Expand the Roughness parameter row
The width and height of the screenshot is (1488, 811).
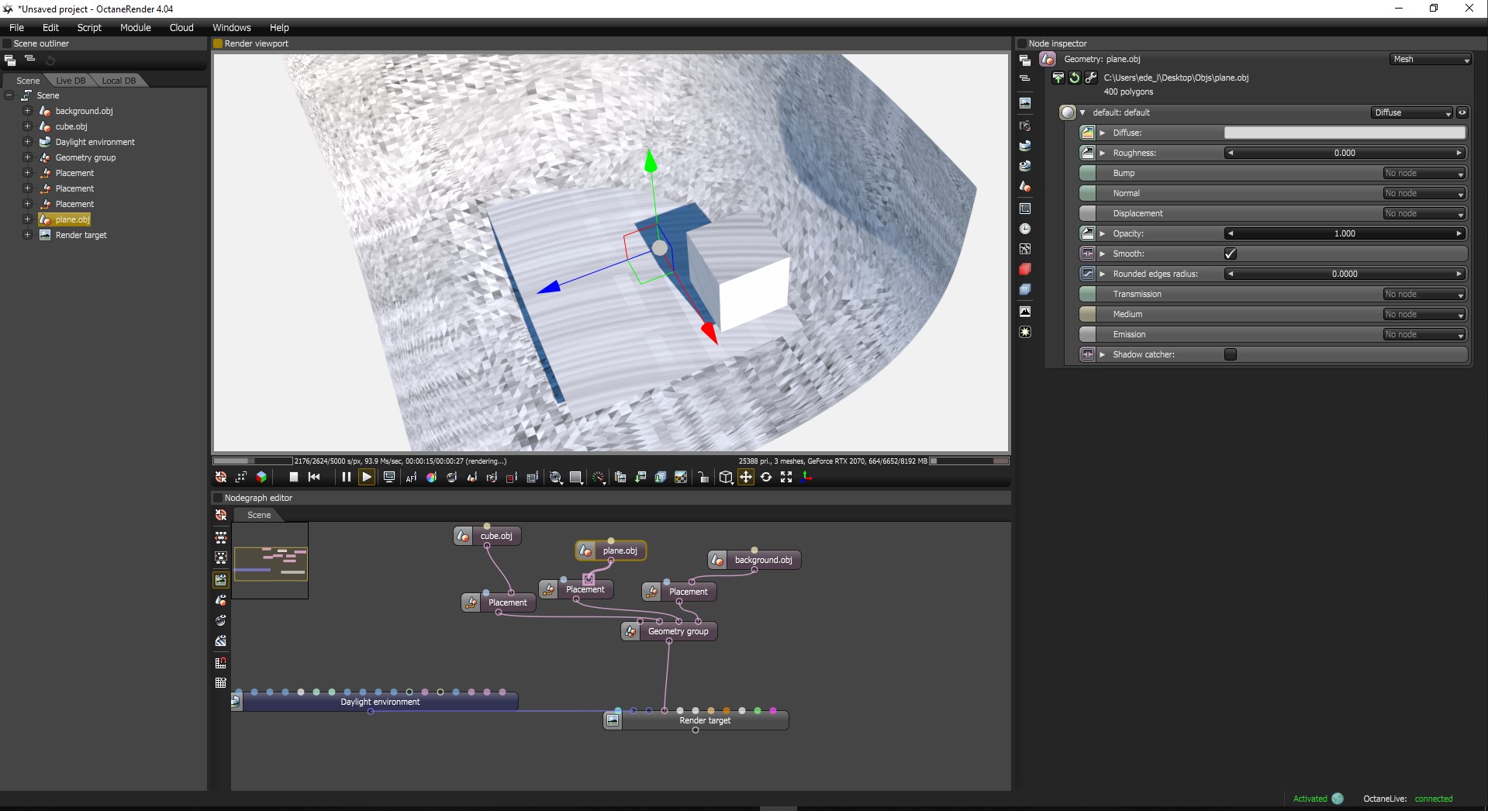[x=1103, y=153]
